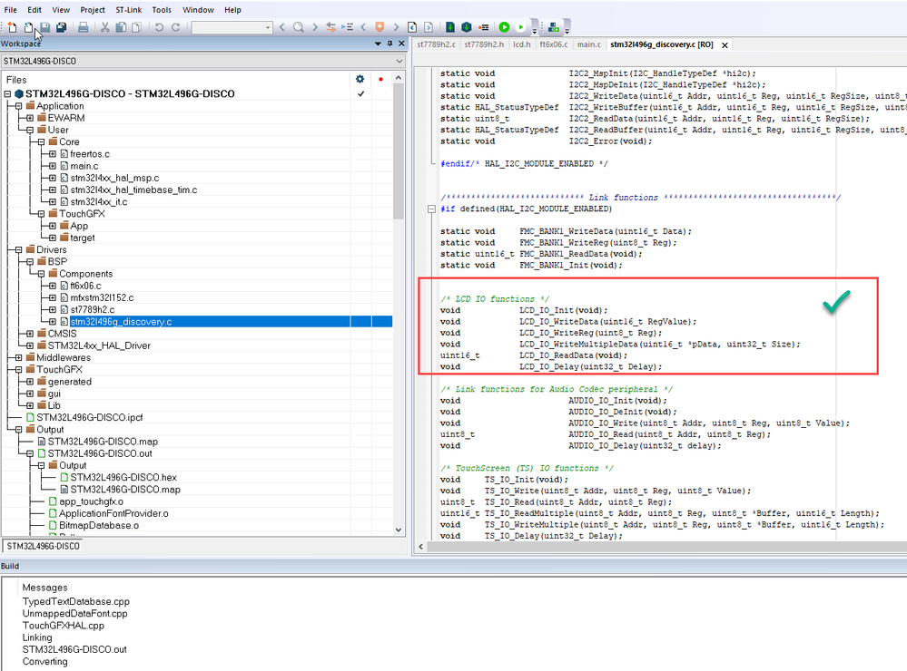The width and height of the screenshot is (907, 671).
Task: Redo the last edit
Action: pos(175,27)
